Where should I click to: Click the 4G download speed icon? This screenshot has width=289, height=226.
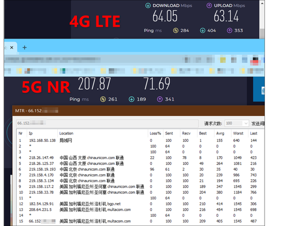(148, 6)
